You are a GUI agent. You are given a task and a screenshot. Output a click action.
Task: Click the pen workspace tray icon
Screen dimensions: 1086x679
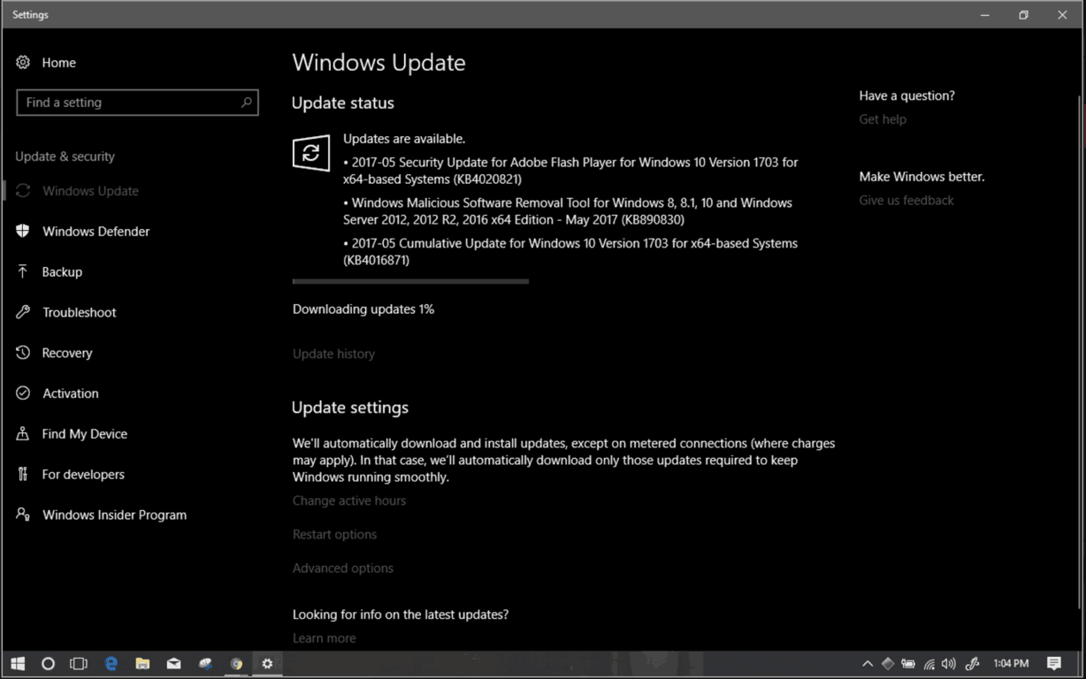coord(972,663)
